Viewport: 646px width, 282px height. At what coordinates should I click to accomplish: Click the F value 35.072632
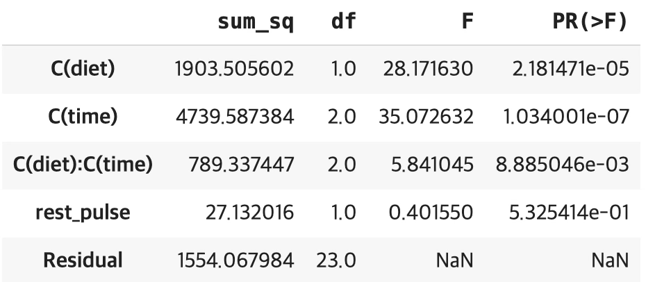coord(427,117)
